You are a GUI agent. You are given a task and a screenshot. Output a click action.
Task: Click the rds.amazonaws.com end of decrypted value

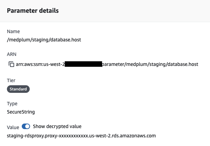pos(137,136)
